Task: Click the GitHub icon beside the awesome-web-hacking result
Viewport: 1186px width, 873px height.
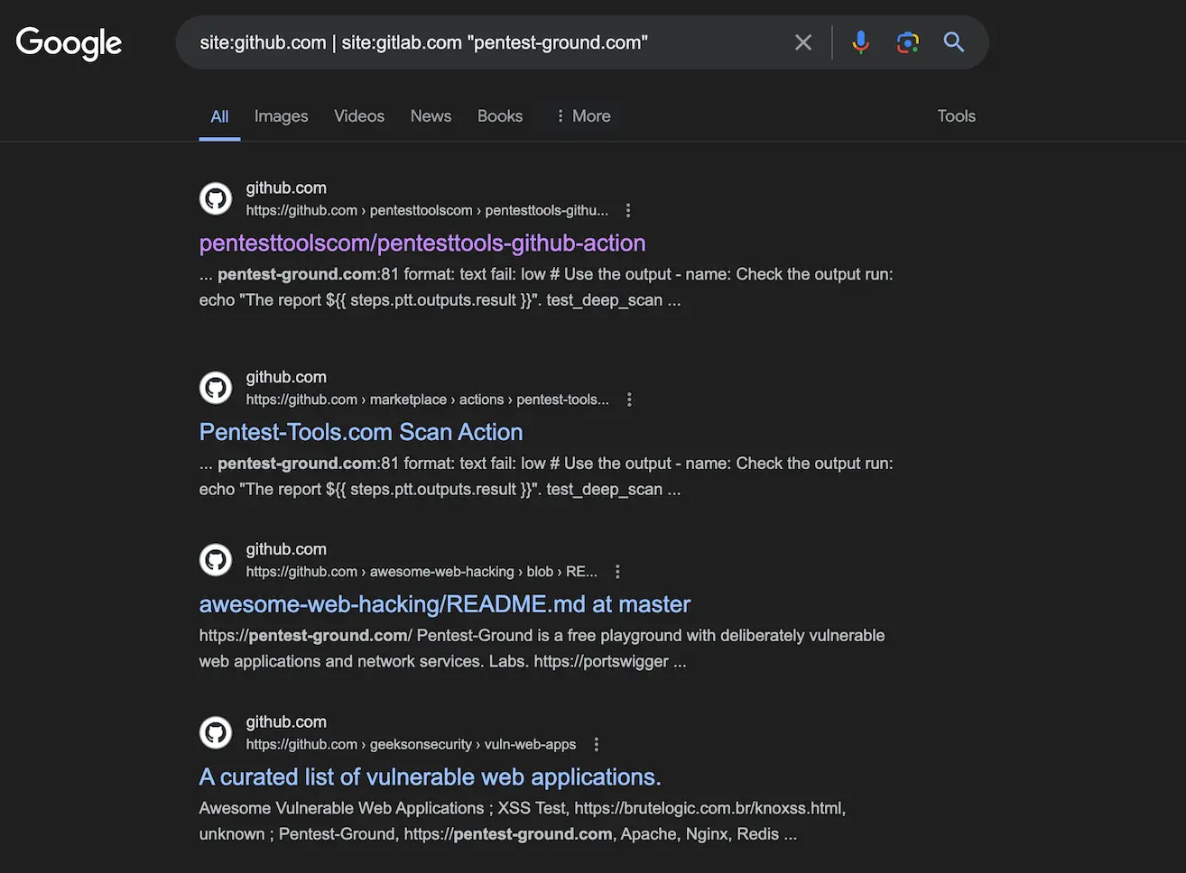Action: pyautogui.click(x=215, y=559)
